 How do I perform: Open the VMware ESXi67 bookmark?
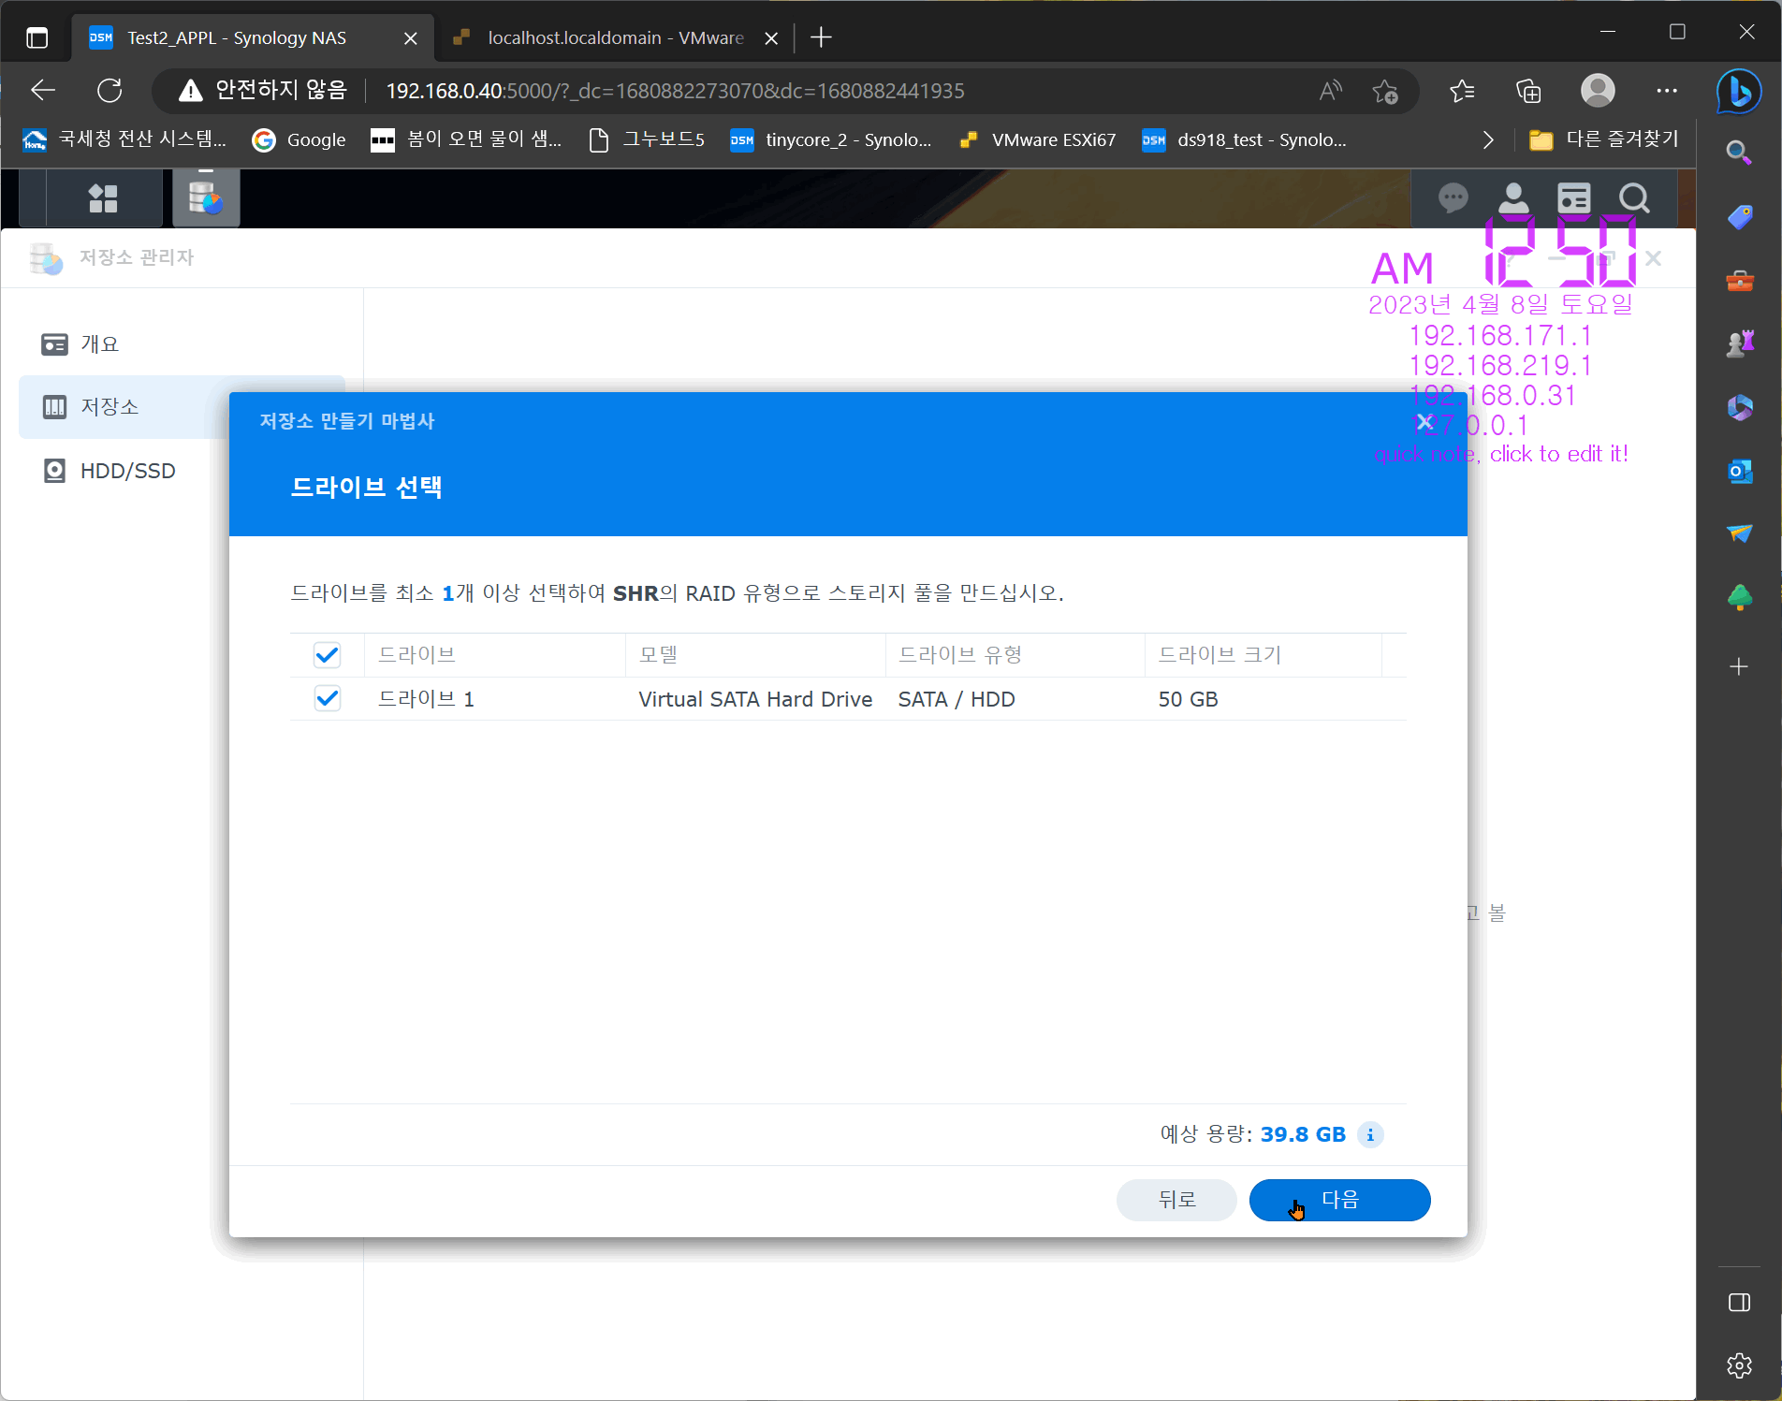(x=1038, y=139)
